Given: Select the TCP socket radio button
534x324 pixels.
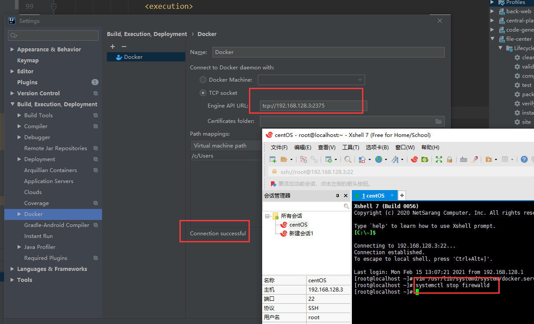Looking at the screenshot, I should click(203, 93).
